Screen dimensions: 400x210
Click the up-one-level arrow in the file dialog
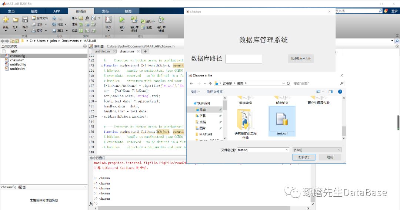point(210,84)
